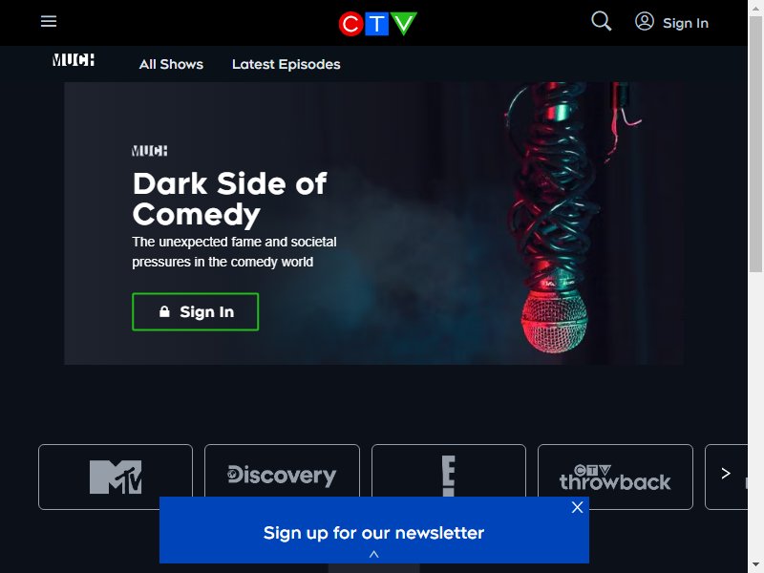The height and width of the screenshot is (573, 764).
Task: Click the lock icon on the banner button
Action: pos(164,311)
